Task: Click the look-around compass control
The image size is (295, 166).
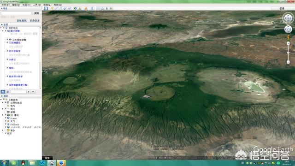Action: pos(288,18)
